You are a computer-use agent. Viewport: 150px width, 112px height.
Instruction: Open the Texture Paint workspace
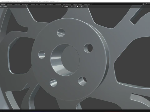[x=34, y=4]
